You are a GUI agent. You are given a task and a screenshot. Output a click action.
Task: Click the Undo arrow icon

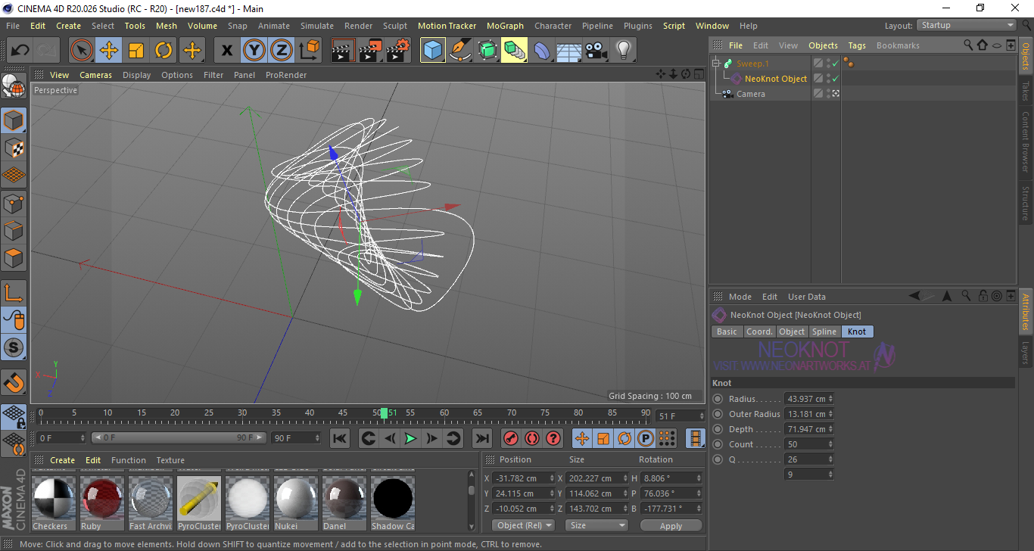pos(20,51)
